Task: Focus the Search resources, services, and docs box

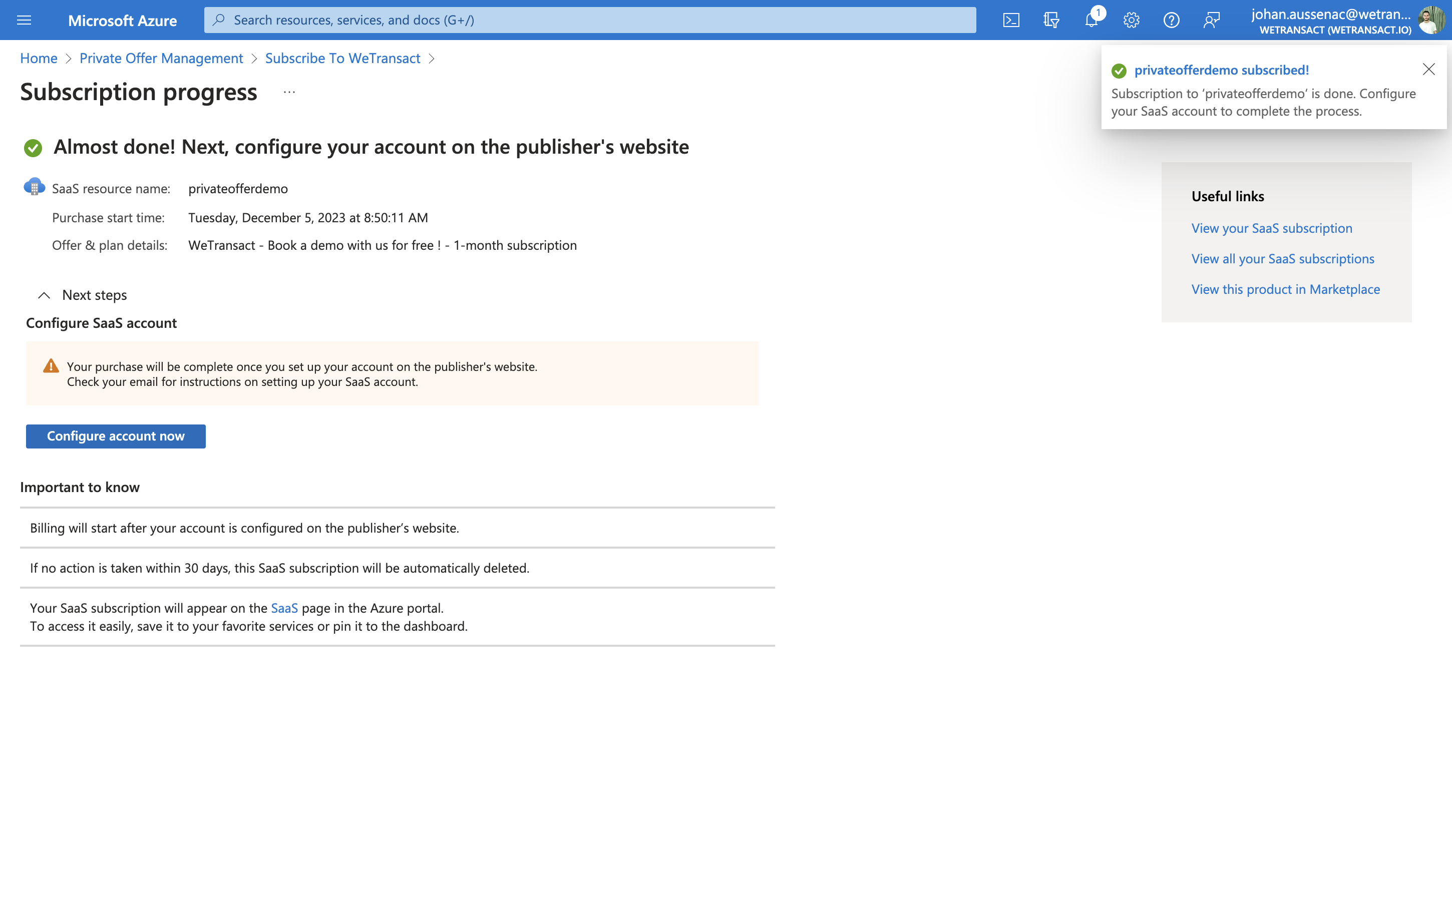Action: click(590, 20)
